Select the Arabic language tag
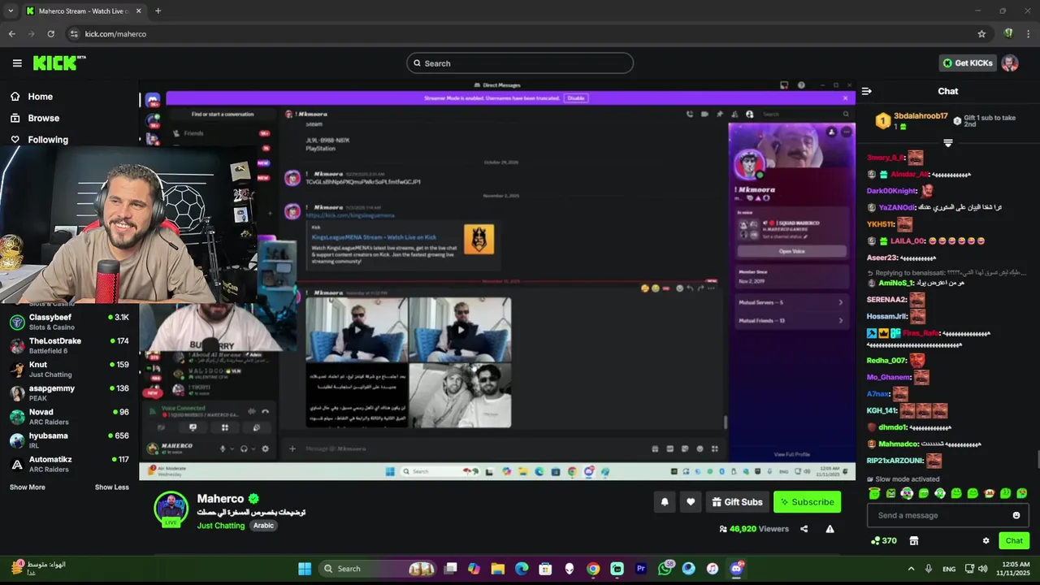Viewport: 1040px width, 585px height. [x=263, y=526]
